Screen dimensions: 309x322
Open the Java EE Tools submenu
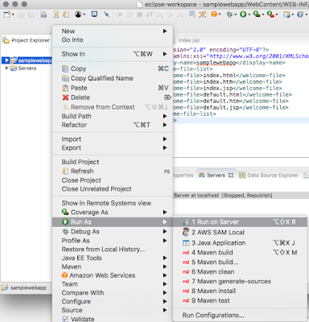(x=113, y=258)
